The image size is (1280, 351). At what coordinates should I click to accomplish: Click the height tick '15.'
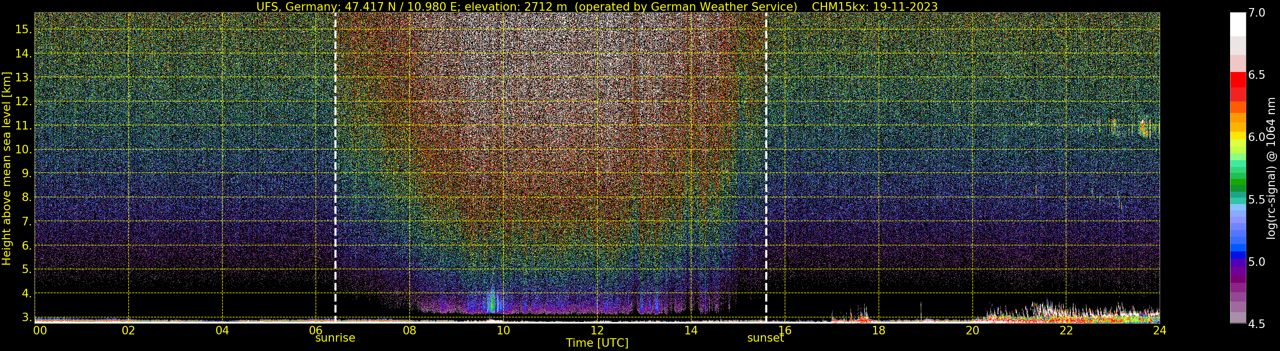tap(23, 29)
